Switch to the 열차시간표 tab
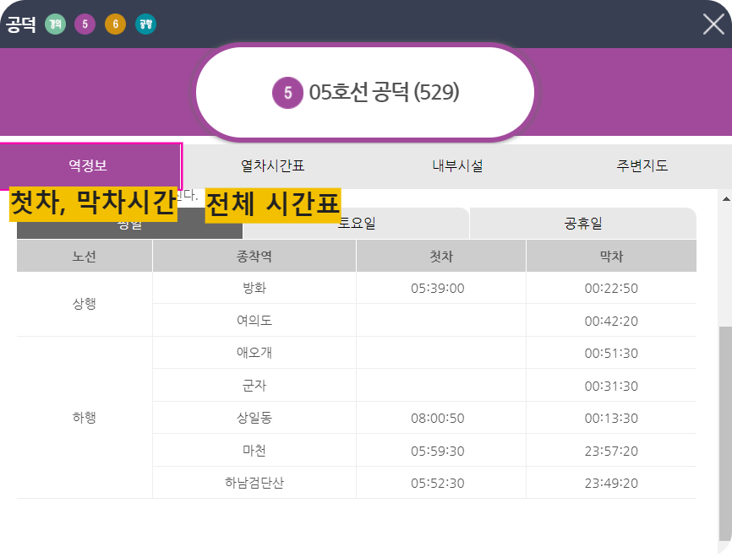The image size is (732, 557). (x=273, y=166)
